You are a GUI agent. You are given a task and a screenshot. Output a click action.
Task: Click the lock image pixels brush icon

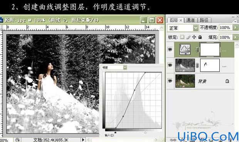pos(189,37)
